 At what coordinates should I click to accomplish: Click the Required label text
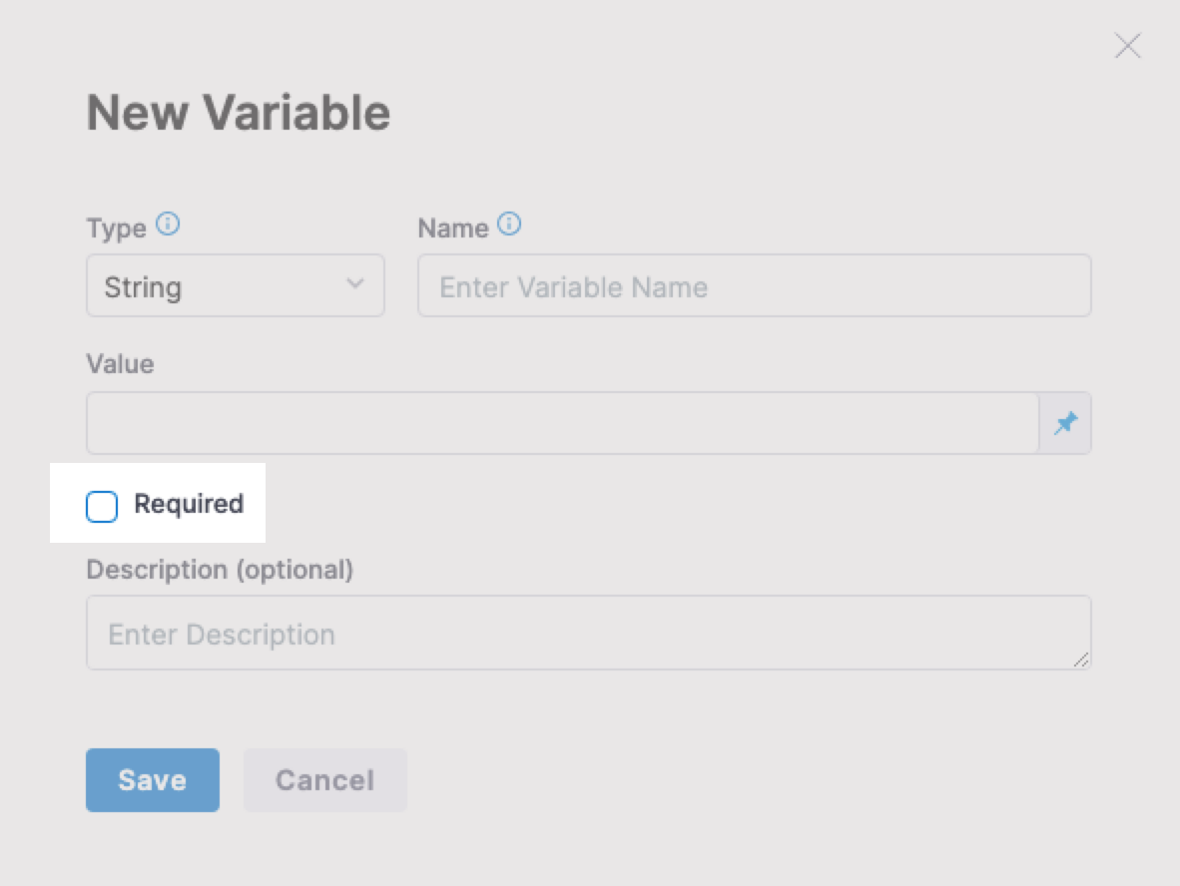189,504
